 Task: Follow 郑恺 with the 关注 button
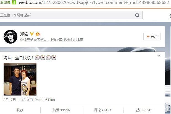pos(152,36)
